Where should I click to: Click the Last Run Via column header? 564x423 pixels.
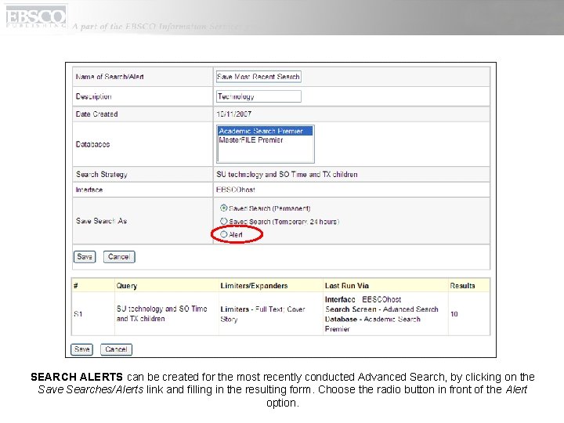[x=347, y=286]
